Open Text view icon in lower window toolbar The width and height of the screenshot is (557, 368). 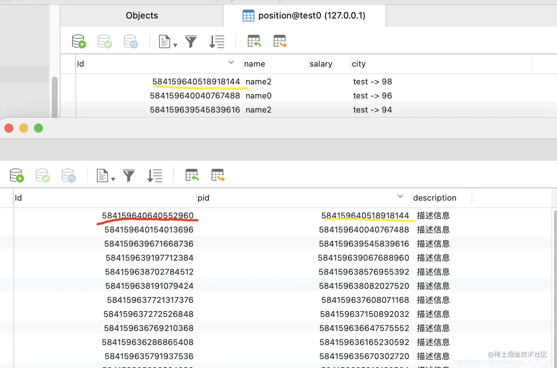click(x=102, y=175)
